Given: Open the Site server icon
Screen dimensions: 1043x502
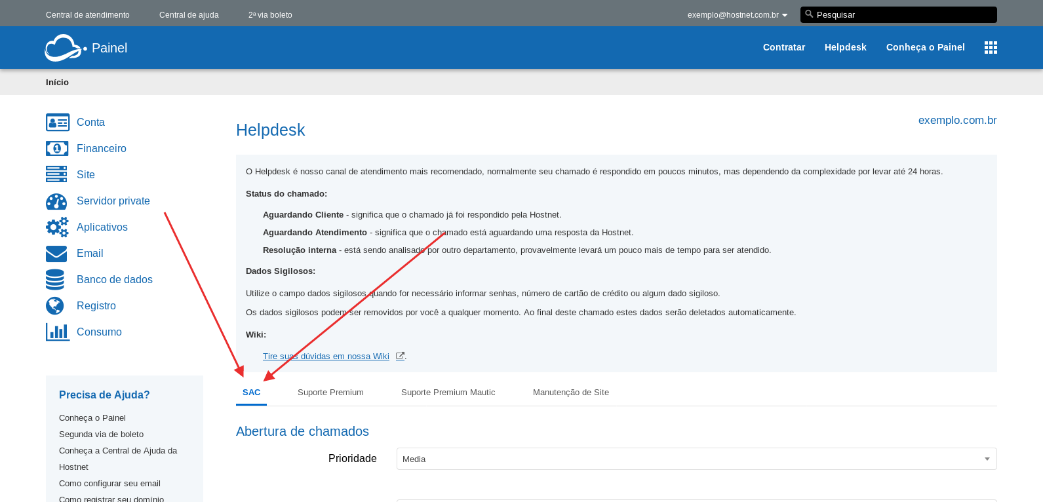Looking at the screenshot, I should pos(56,174).
